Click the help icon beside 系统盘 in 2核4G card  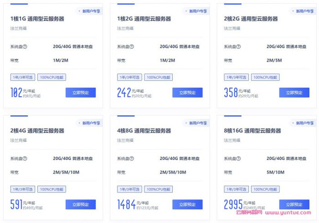point(25,159)
